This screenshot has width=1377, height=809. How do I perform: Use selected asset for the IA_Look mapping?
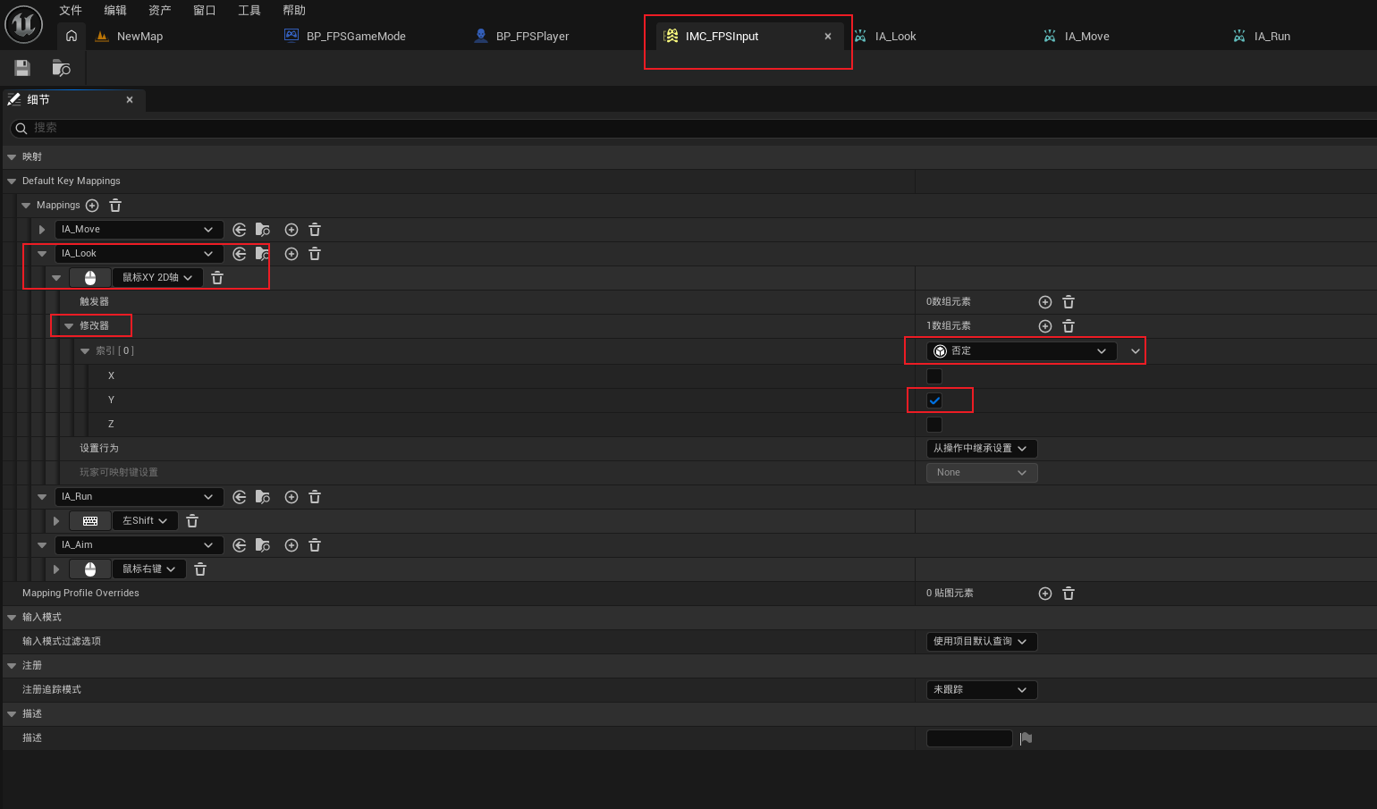(240, 254)
